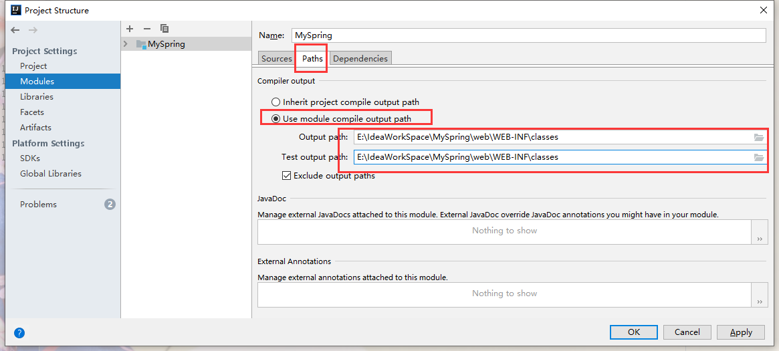Image resolution: width=779 pixels, height=351 pixels.
Task: Browse for the Test output path folder
Action: click(758, 157)
